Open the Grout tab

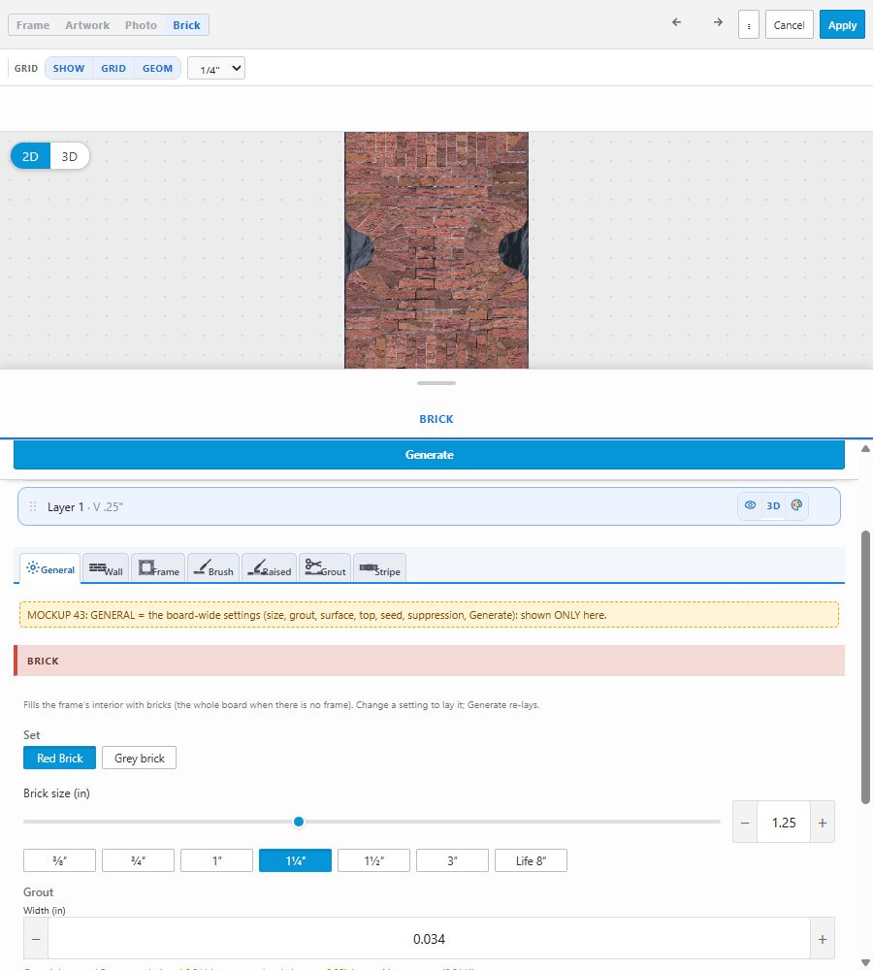click(x=325, y=569)
